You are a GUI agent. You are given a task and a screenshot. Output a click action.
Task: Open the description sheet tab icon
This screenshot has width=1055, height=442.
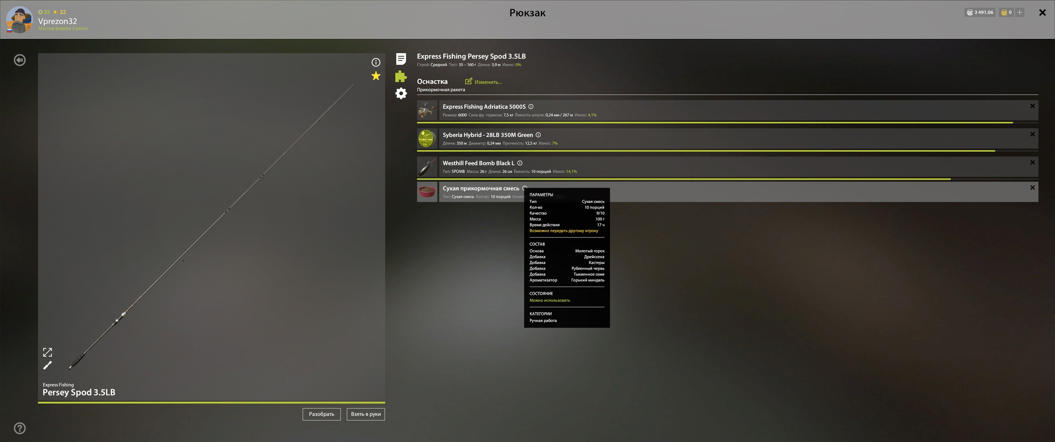pyautogui.click(x=401, y=59)
